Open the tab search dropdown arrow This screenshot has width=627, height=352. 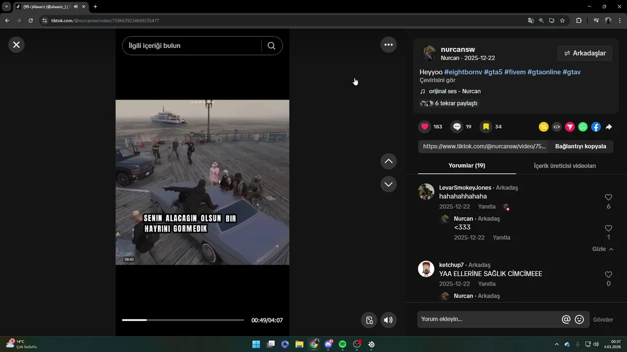click(x=6, y=6)
